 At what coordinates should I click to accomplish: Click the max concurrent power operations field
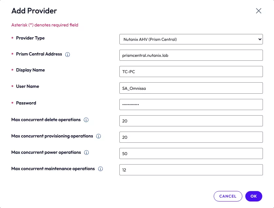click(x=191, y=153)
